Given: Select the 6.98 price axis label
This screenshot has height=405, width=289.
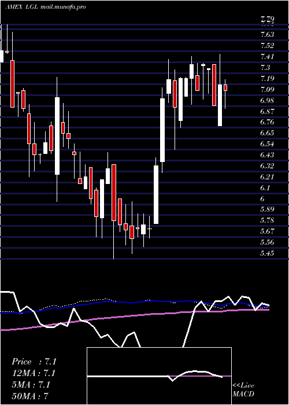Looking at the screenshot, I should click(x=267, y=101).
